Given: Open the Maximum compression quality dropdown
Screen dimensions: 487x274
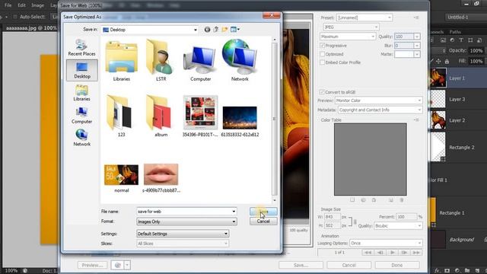Looking at the screenshot, I should point(348,37).
